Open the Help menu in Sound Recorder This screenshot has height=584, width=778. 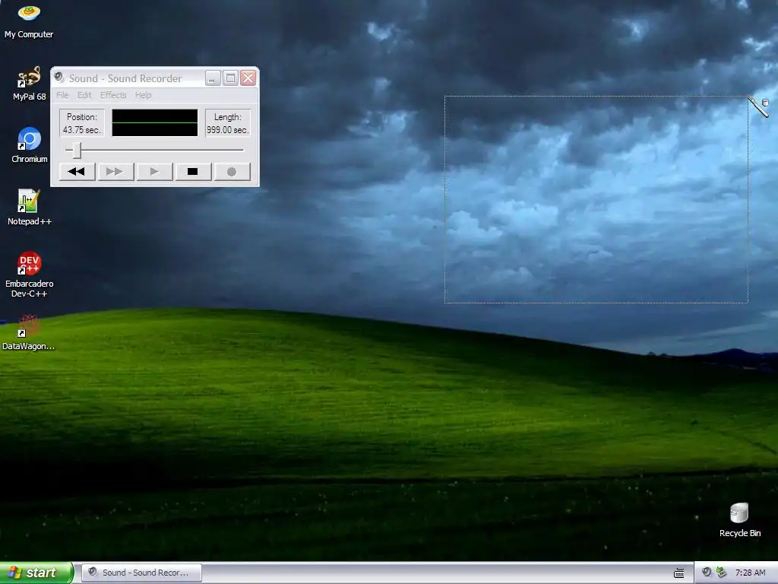143,95
